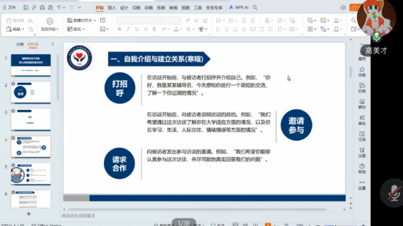The image size is (403, 226).
Task: Switch to the 设计 (design) ribbon tab
Action: tap(124, 8)
